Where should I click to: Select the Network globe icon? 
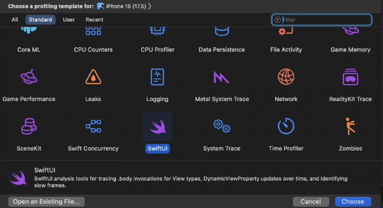coord(286,77)
